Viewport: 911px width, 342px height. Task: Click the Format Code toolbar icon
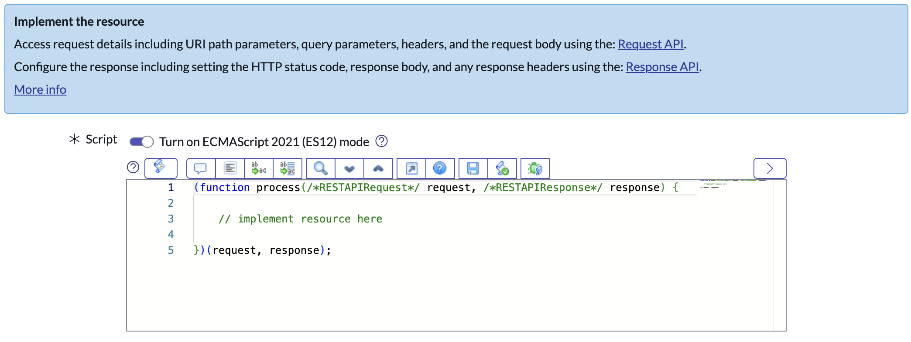point(230,168)
